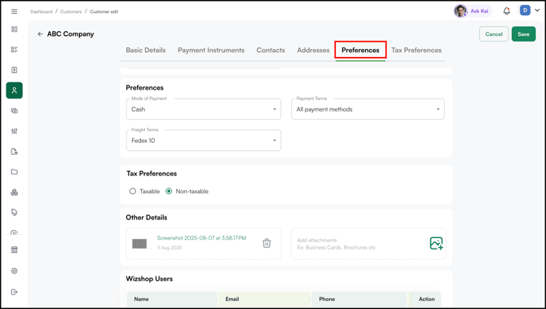Open the store shop sidebar icon
Image resolution: width=546 pixels, height=309 pixels.
pos(15,249)
